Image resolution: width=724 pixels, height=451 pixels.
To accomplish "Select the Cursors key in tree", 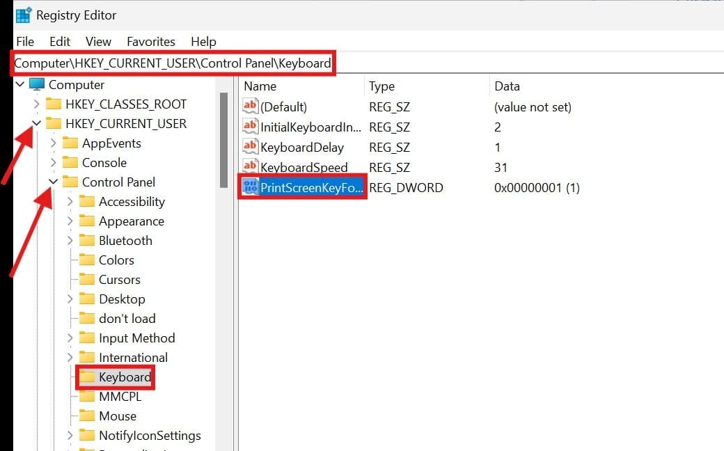I will pos(120,279).
